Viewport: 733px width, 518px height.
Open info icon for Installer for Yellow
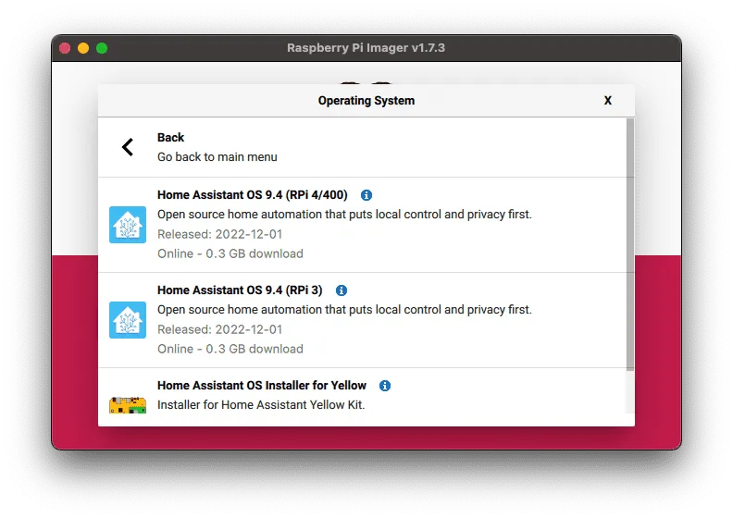tap(385, 386)
